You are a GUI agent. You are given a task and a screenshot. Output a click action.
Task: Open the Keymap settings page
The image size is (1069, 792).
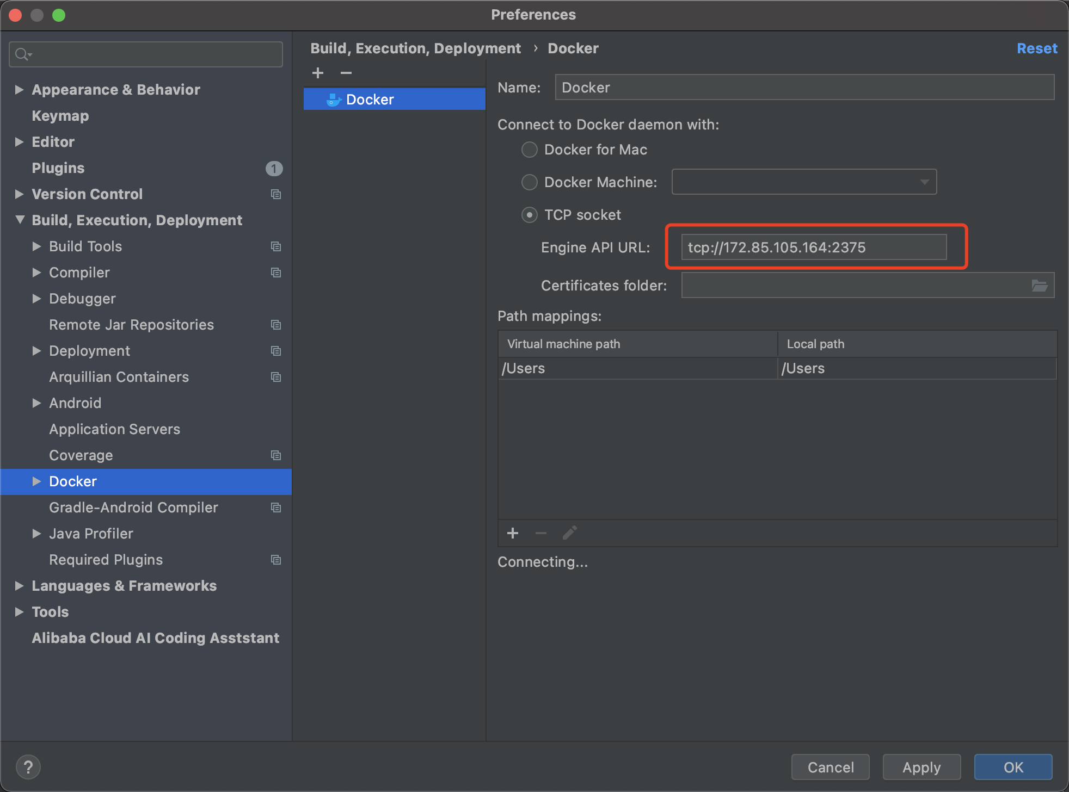[x=60, y=116]
